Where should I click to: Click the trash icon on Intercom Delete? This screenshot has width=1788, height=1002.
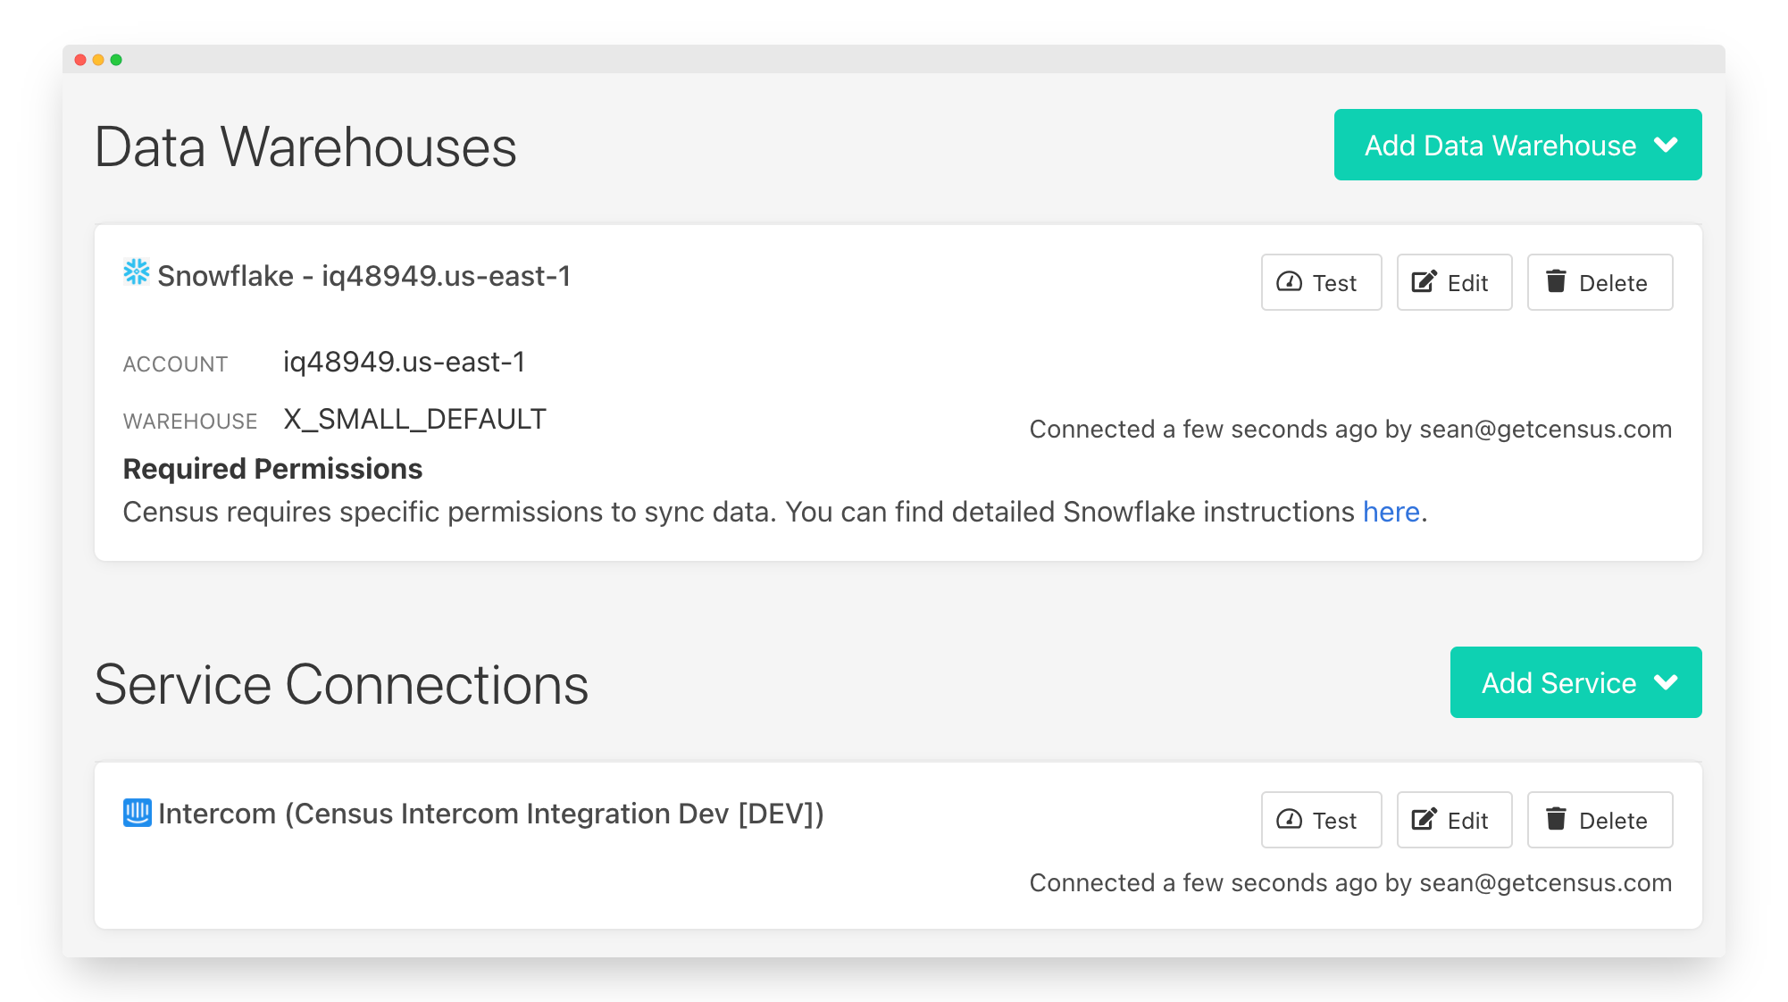1556,819
